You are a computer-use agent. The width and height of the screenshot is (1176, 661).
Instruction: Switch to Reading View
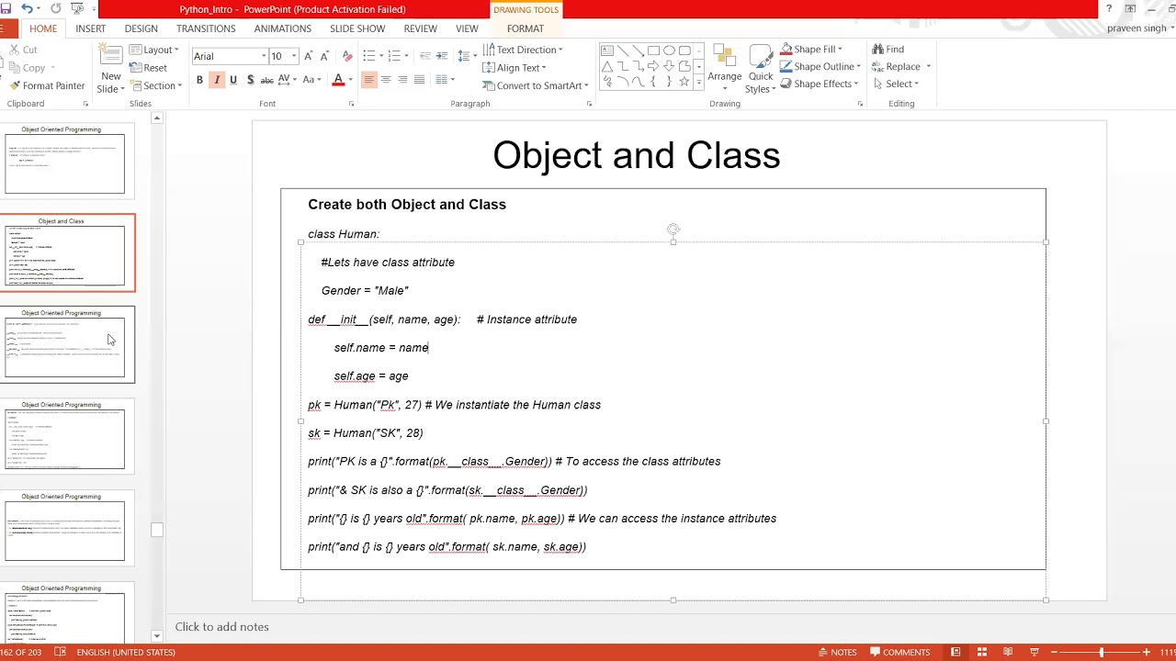click(1008, 652)
